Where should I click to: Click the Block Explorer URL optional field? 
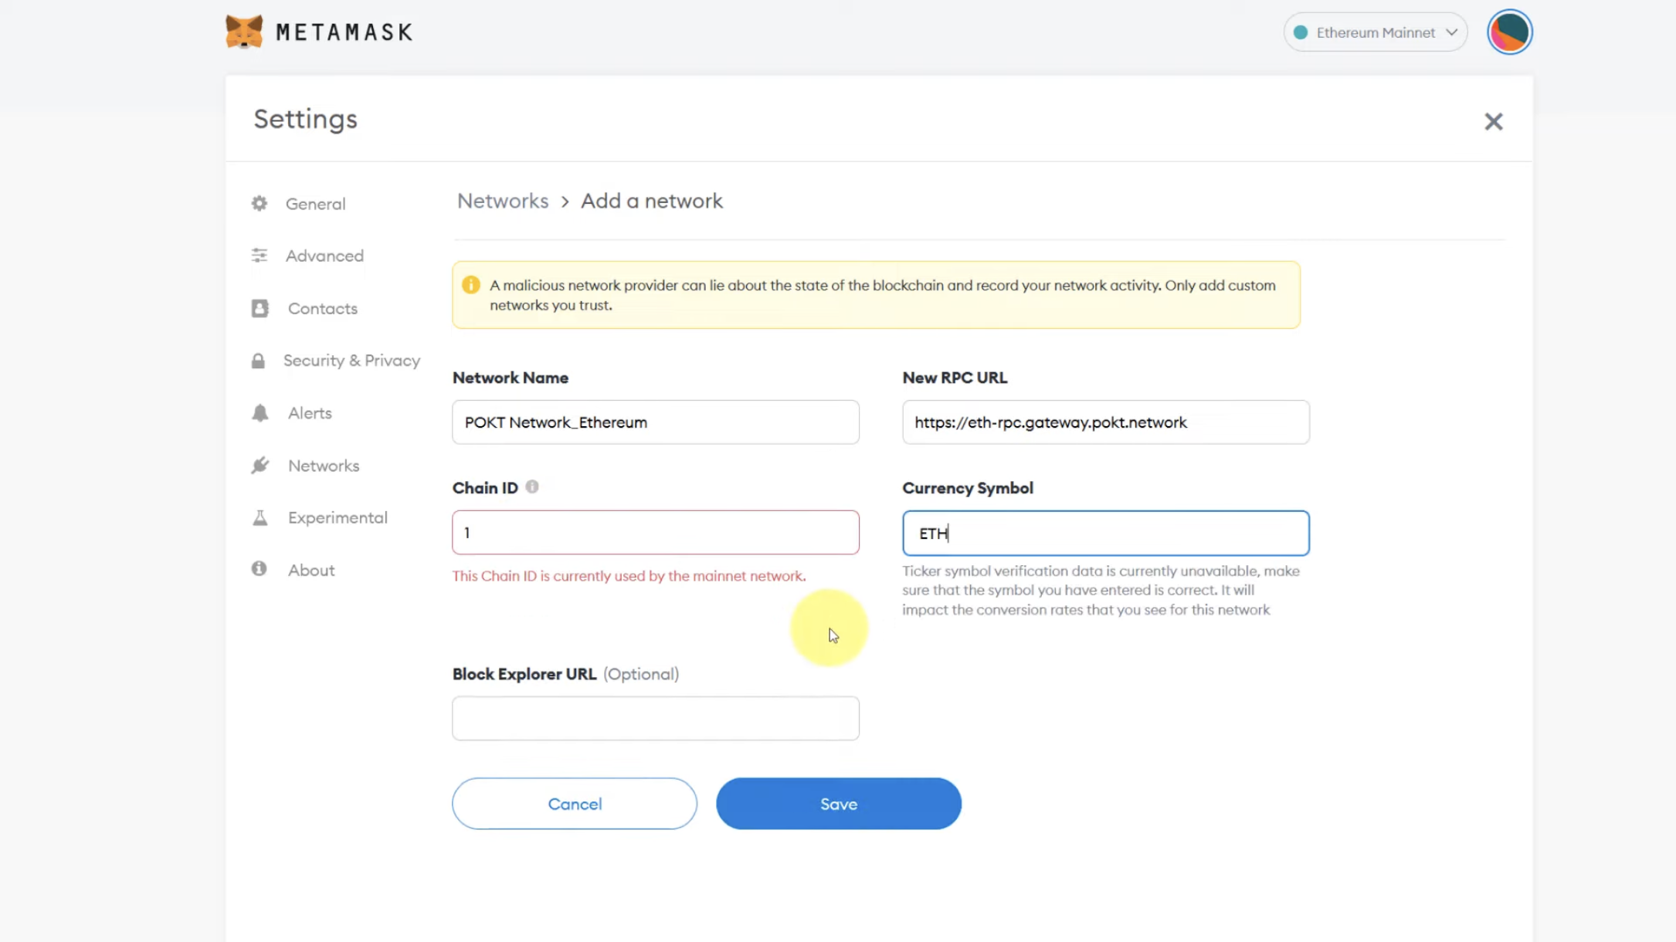point(655,718)
